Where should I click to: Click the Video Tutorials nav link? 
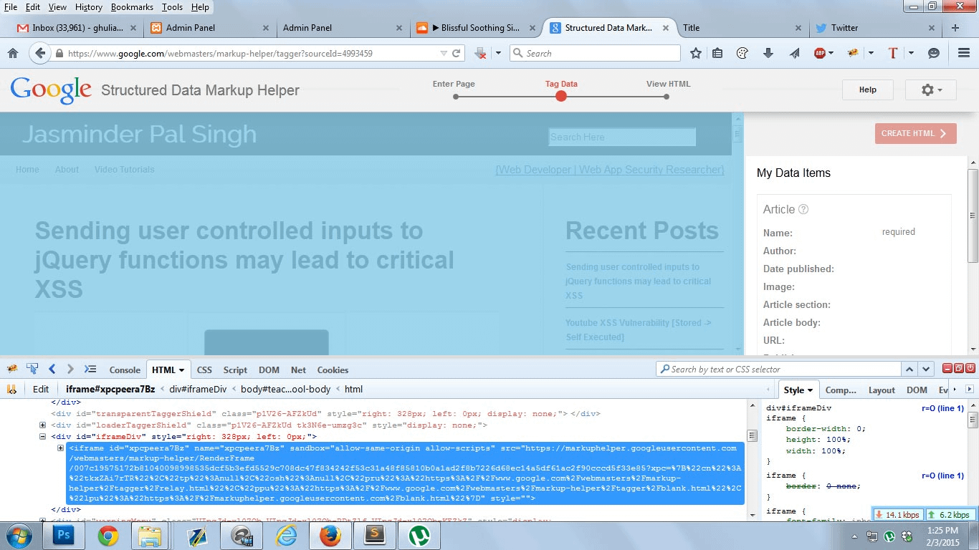[x=125, y=170]
